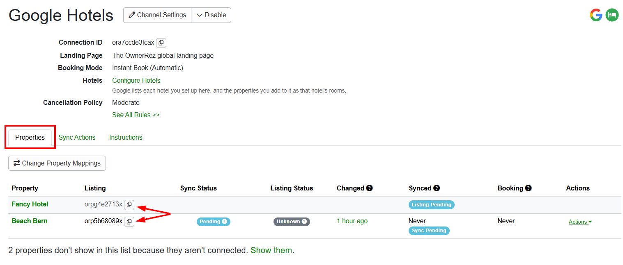Open help icon beside Booking column

pyautogui.click(x=528, y=188)
